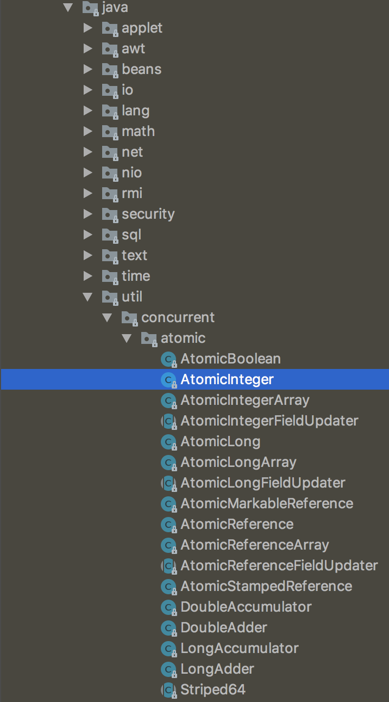Expand the nio package arrow
Image resolution: width=389 pixels, height=702 pixels.
tap(87, 173)
